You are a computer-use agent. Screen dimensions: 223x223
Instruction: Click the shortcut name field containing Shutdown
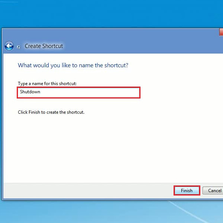point(79,93)
